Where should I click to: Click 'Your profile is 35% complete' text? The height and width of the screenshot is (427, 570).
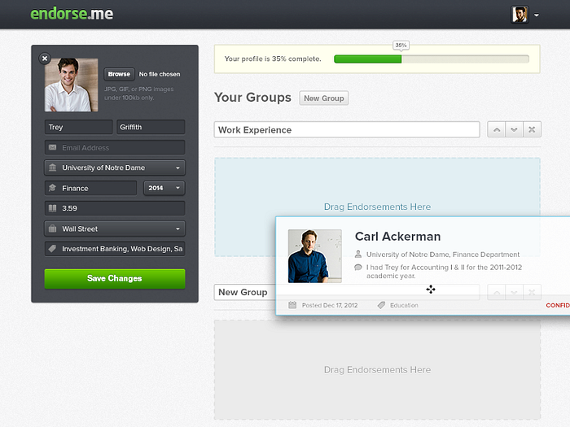pyautogui.click(x=273, y=59)
